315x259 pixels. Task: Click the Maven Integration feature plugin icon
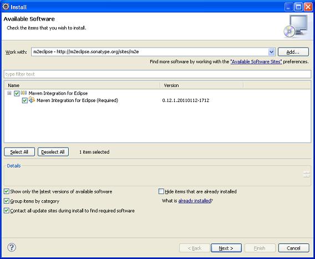32,100
